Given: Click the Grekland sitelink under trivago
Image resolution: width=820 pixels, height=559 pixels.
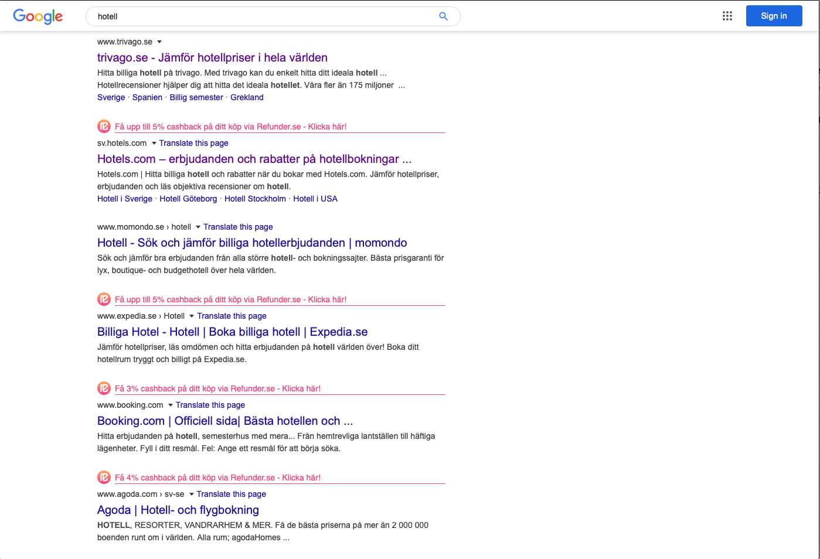Looking at the screenshot, I should tap(247, 97).
